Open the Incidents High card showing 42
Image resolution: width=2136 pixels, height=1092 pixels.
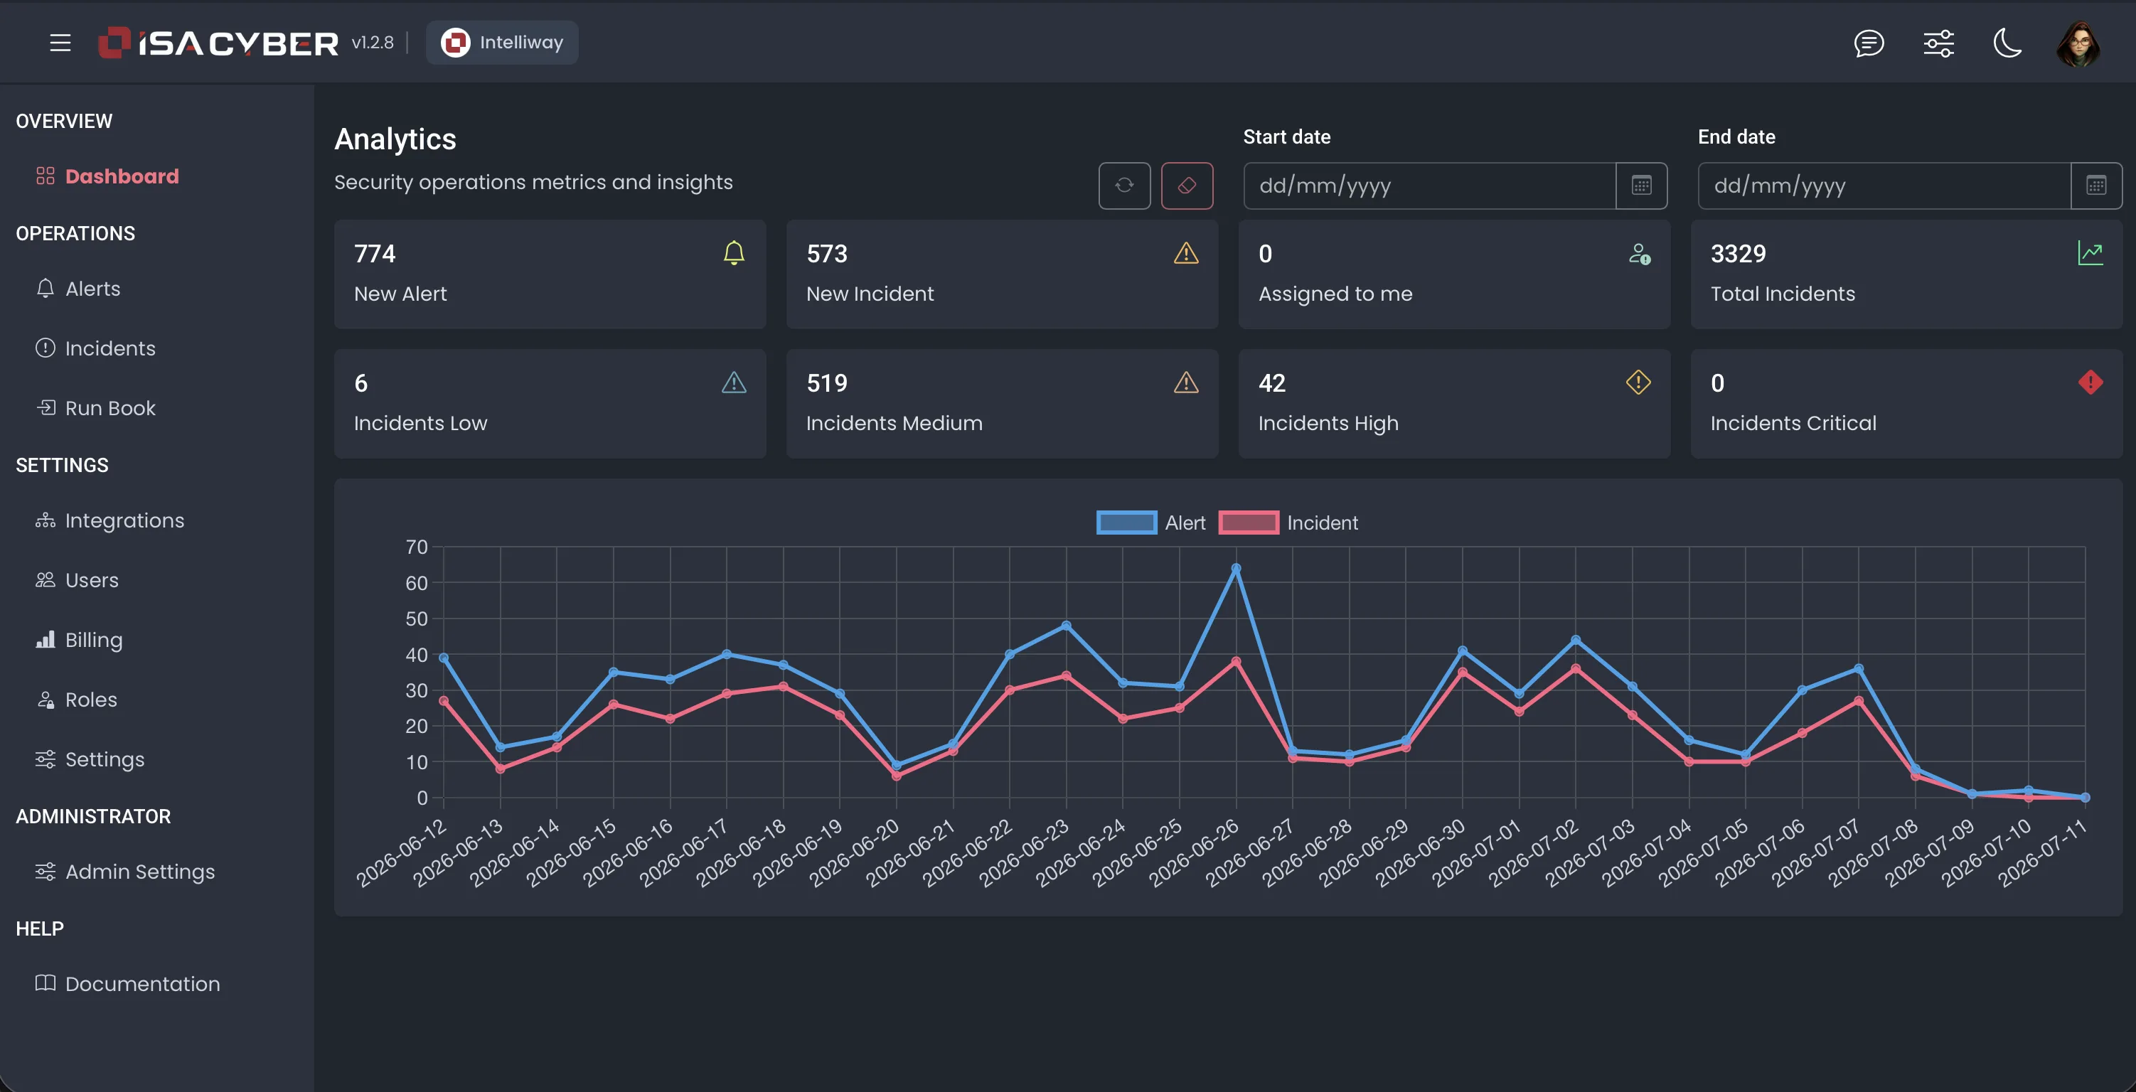(1454, 404)
